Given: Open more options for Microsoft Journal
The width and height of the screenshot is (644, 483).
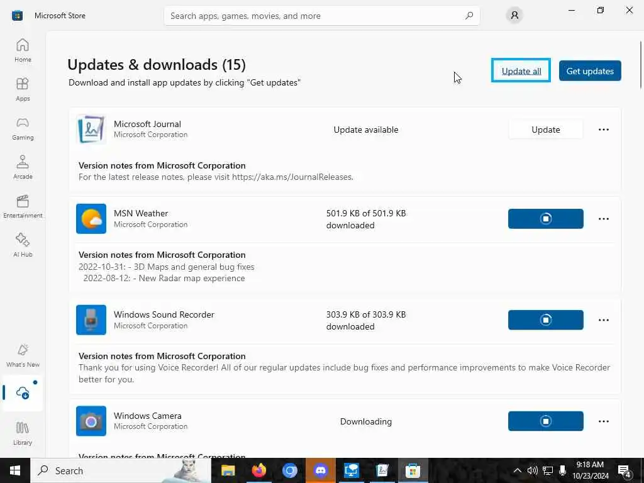Looking at the screenshot, I should click(x=603, y=130).
